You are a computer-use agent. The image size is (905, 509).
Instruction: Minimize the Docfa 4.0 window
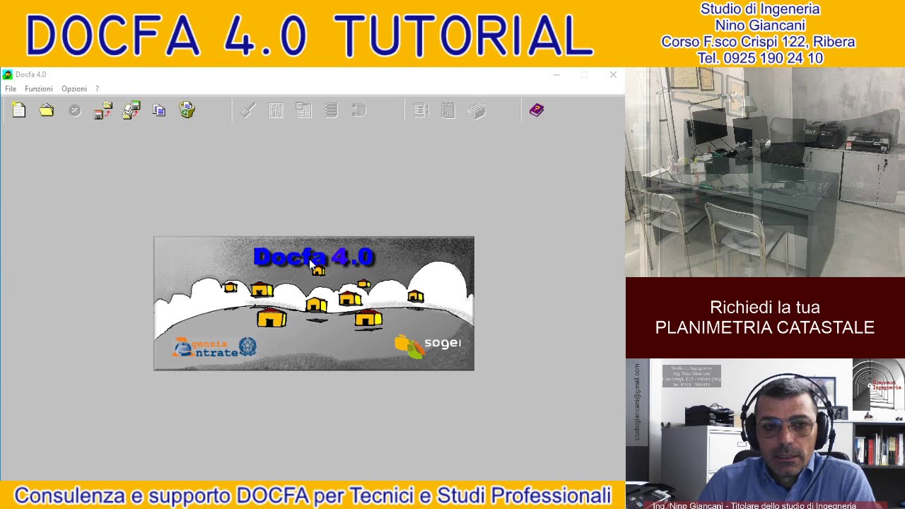coord(556,74)
